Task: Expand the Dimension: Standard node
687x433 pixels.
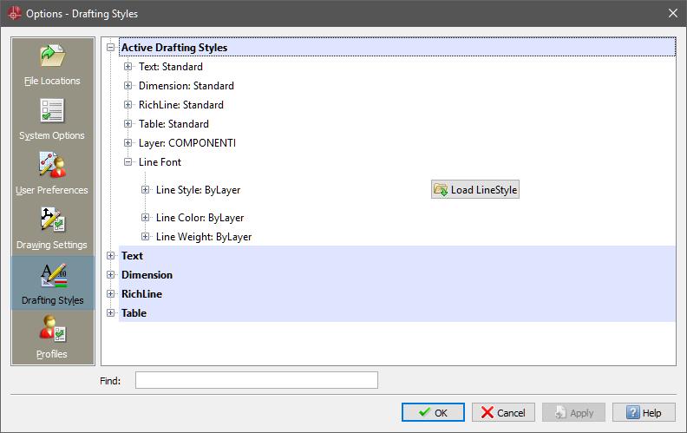Action: point(128,85)
